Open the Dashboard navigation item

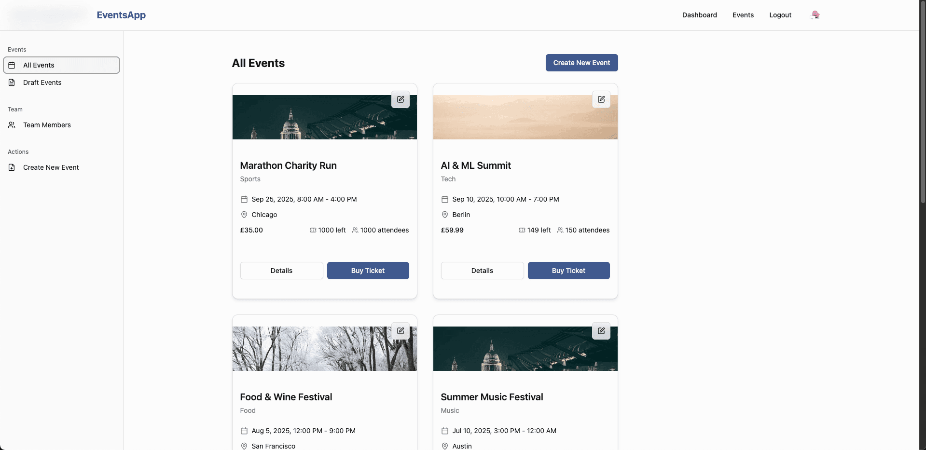[x=699, y=15]
